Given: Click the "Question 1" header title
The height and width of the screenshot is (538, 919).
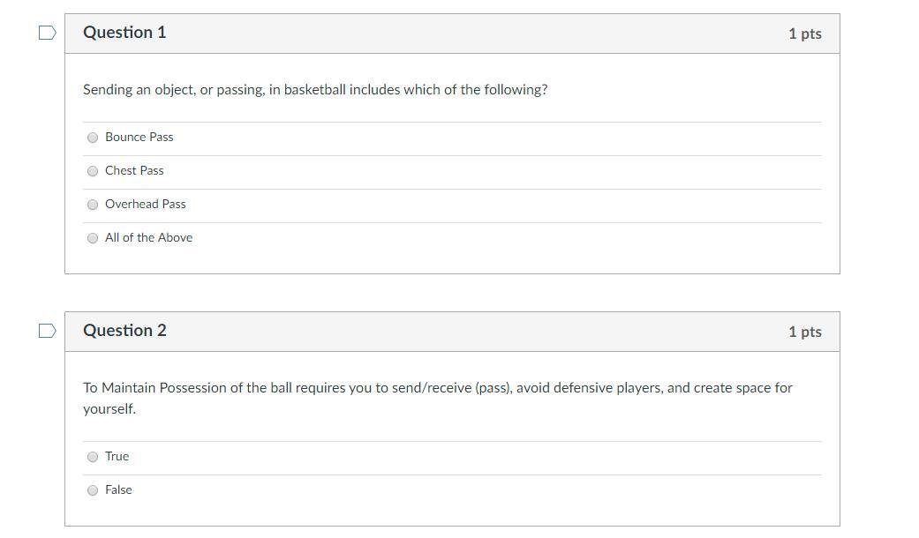Looking at the screenshot, I should pos(124,33).
